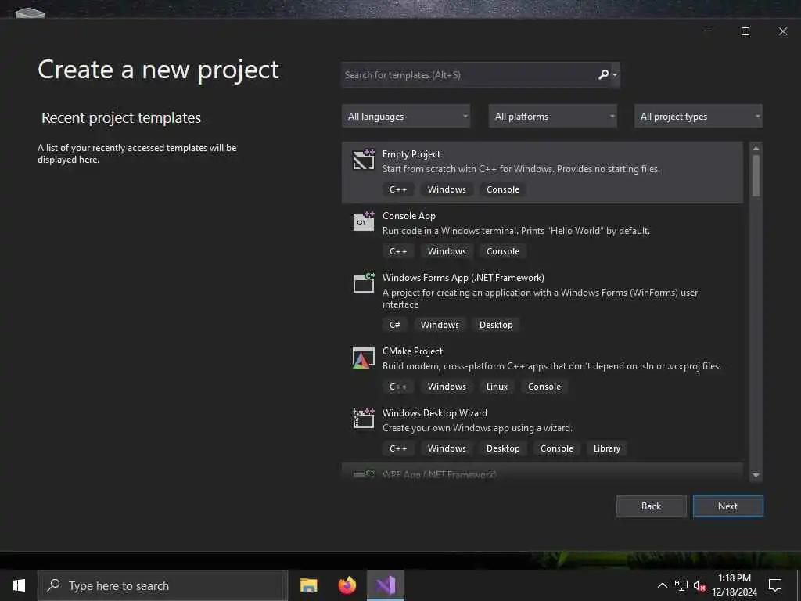This screenshot has height=601, width=801.
Task: Open File Explorer from the taskbar
Action: (x=308, y=585)
